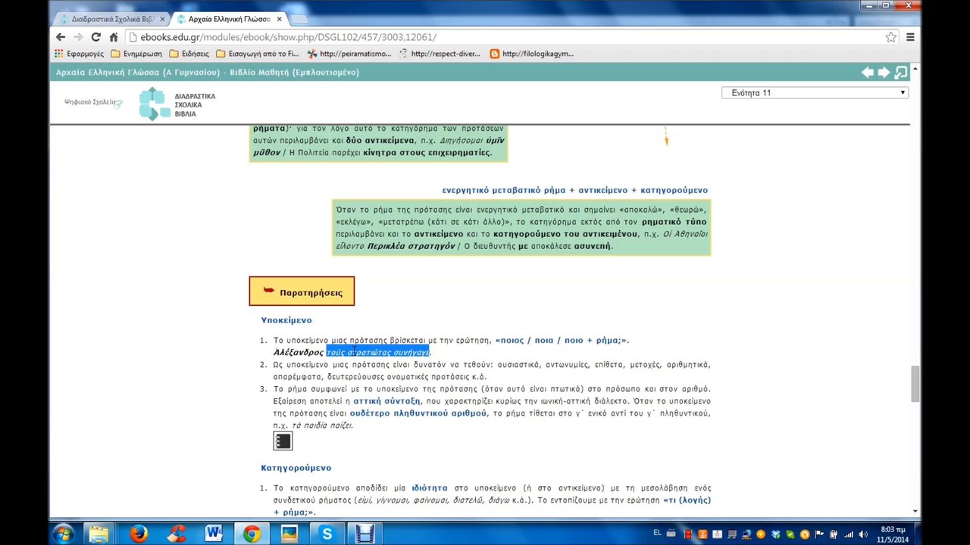Open Skype from the taskbar
The width and height of the screenshot is (970, 545).
pyautogui.click(x=327, y=534)
